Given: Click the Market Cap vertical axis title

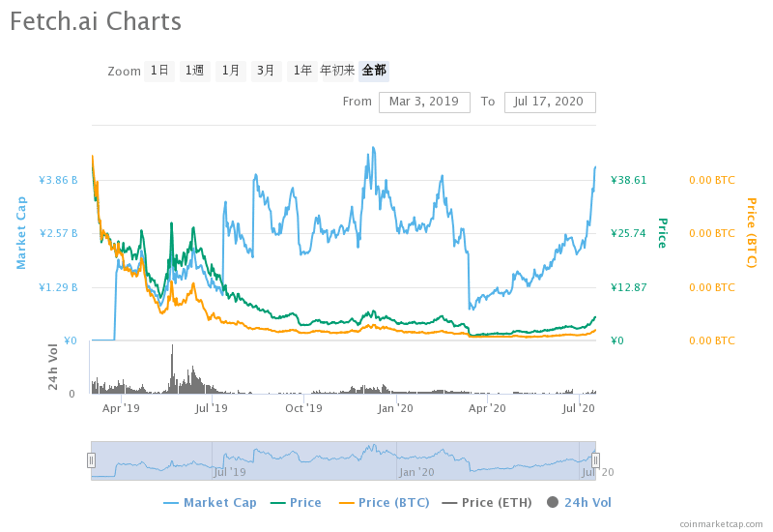Looking at the screenshot, I should (x=21, y=233).
